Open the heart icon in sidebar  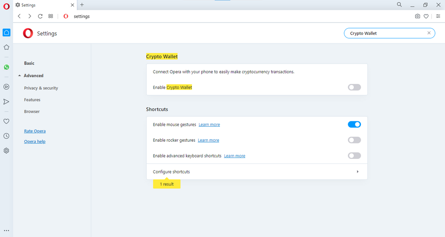tap(6, 121)
